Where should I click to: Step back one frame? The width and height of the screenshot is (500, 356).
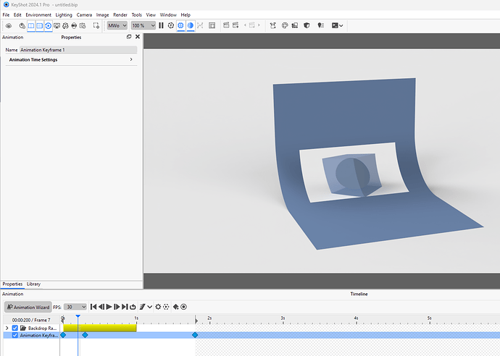pos(101,307)
